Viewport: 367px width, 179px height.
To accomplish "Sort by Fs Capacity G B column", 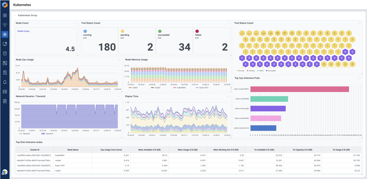I will coord(303,150).
